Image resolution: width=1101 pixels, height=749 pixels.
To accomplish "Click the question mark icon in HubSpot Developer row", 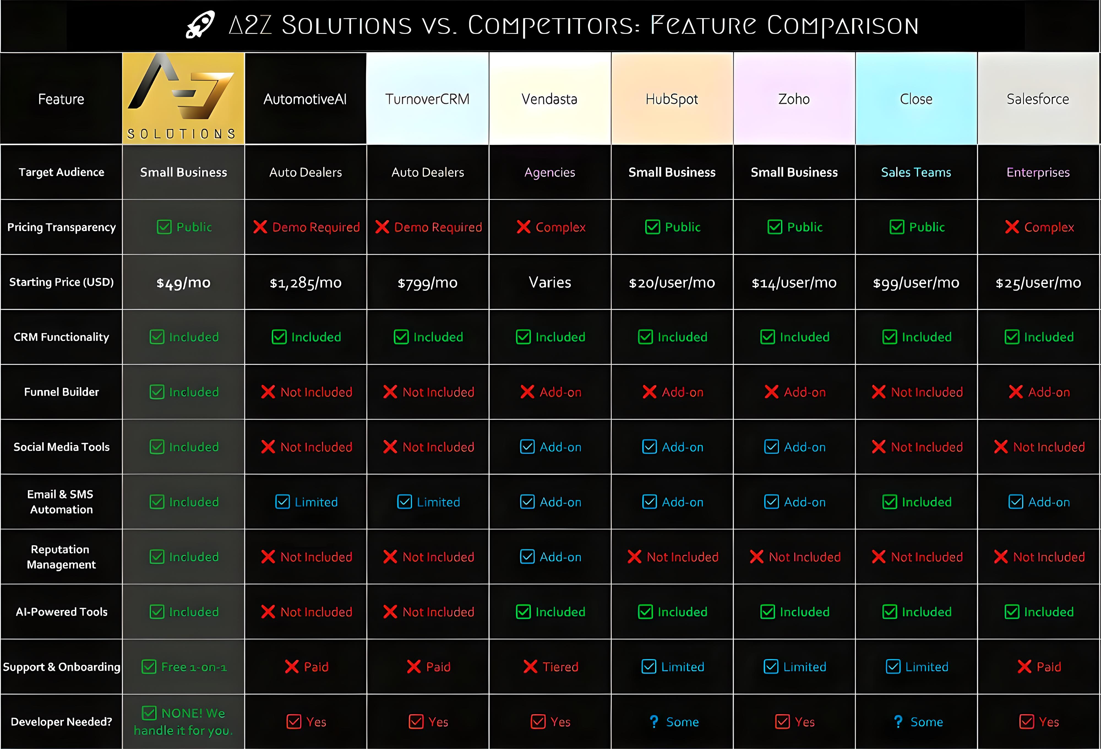I will [654, 721].
